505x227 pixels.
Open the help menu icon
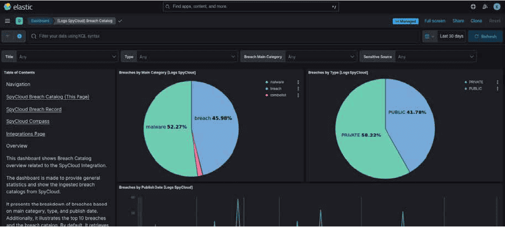click(473, 7)
